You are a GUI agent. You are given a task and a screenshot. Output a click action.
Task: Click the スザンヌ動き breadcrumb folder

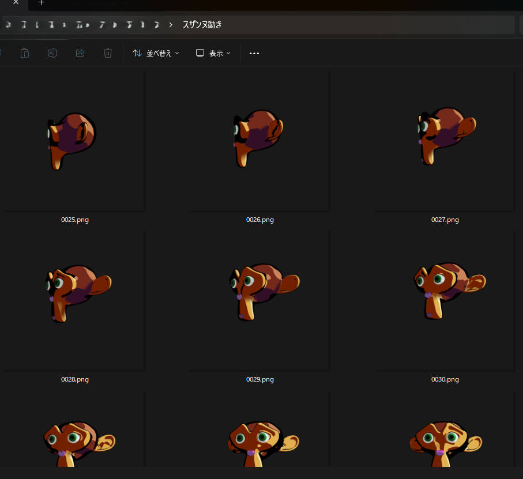[x=202, y=25]
